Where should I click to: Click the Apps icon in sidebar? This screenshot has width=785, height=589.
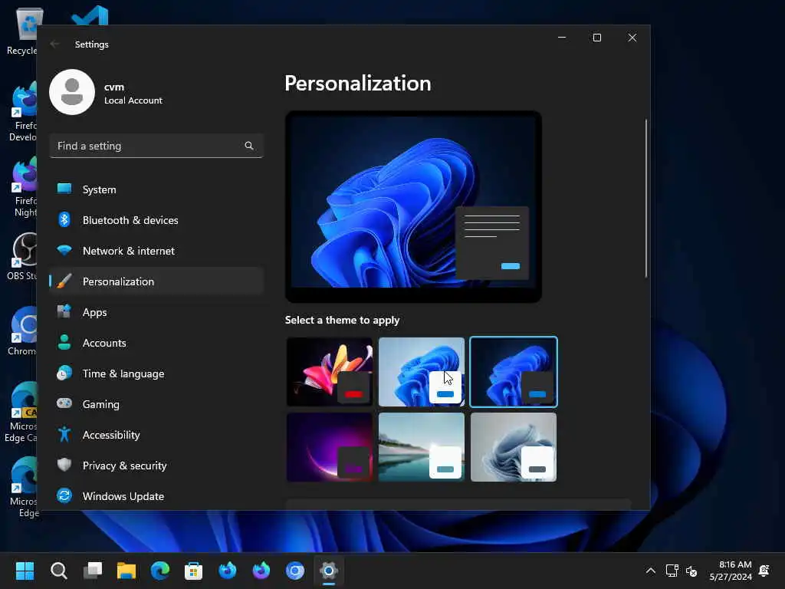[64, 311]
